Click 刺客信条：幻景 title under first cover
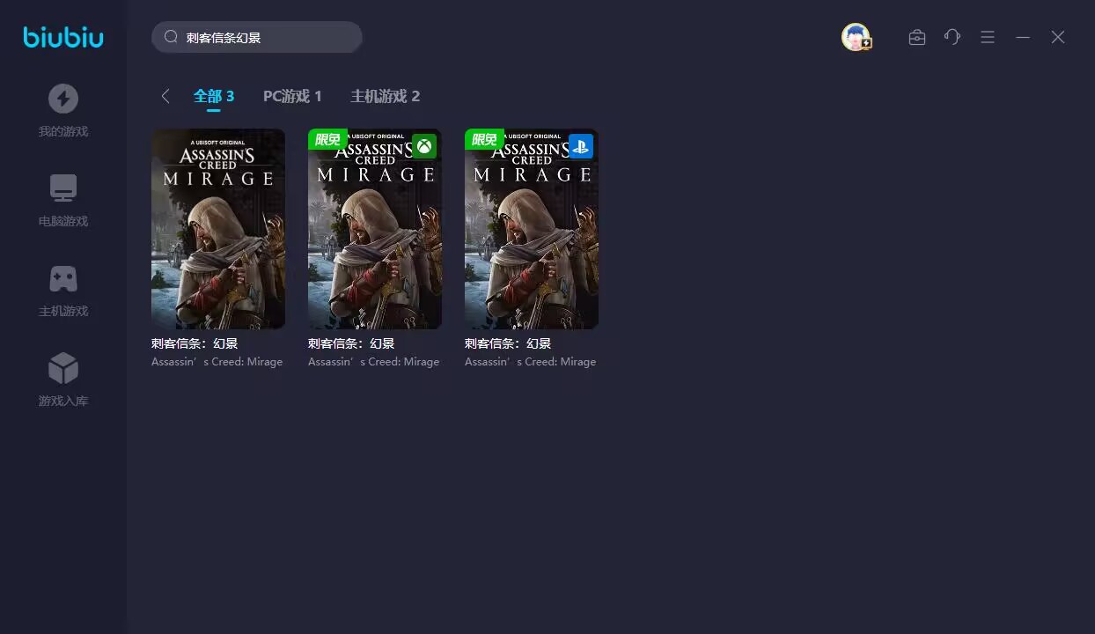Screen dimensions: 1095x634 pyautogui.click(x=195, y=343)
